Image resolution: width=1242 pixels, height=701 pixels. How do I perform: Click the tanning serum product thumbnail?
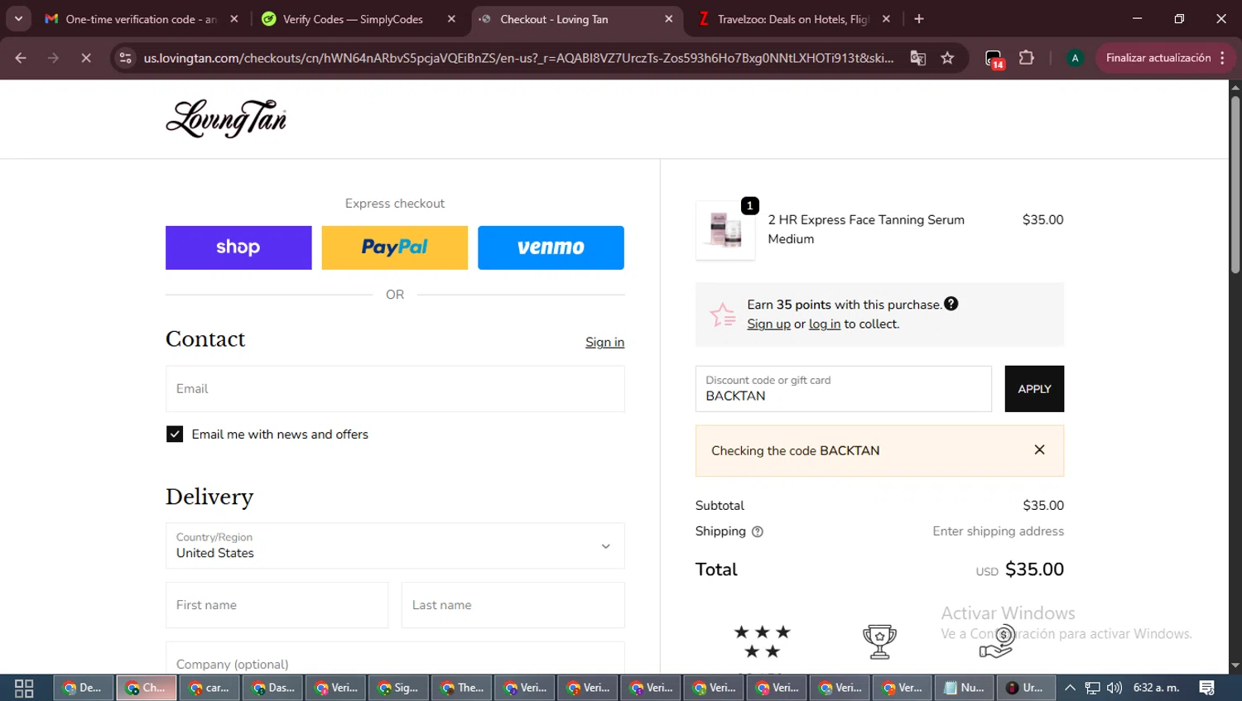[725, 230]
